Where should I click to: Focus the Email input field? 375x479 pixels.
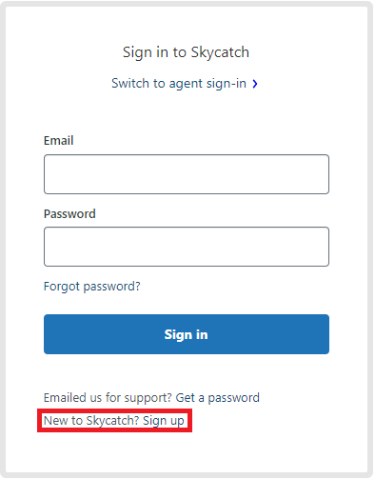click(187, 174)
